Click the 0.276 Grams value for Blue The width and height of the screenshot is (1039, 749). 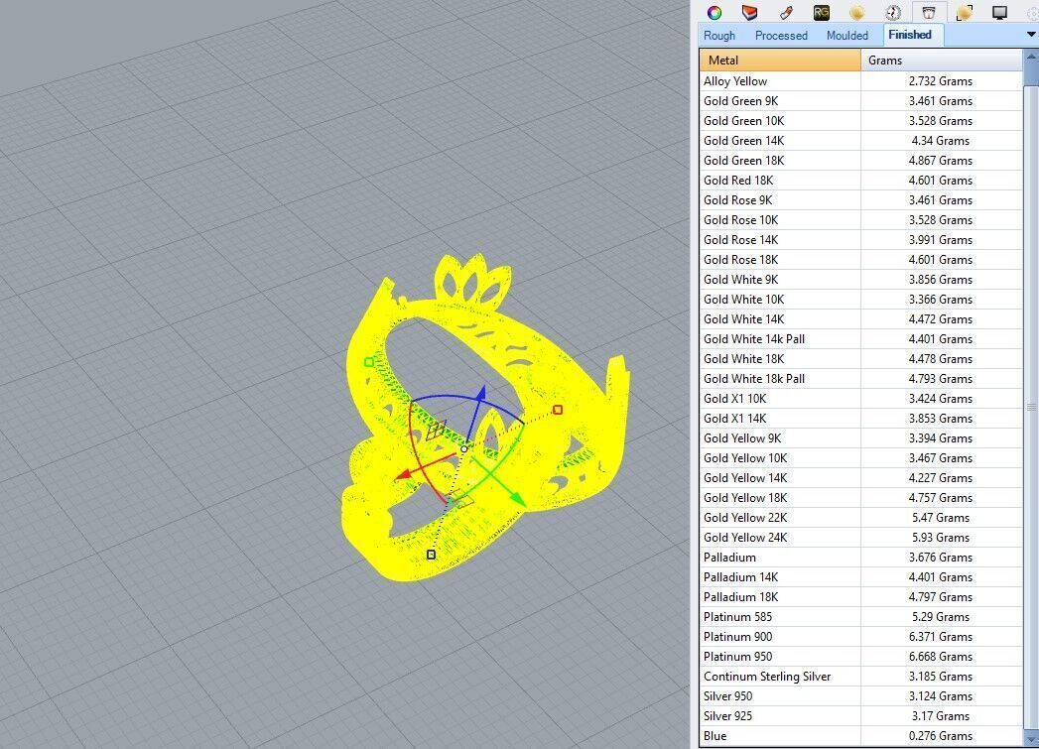(941, 736)
